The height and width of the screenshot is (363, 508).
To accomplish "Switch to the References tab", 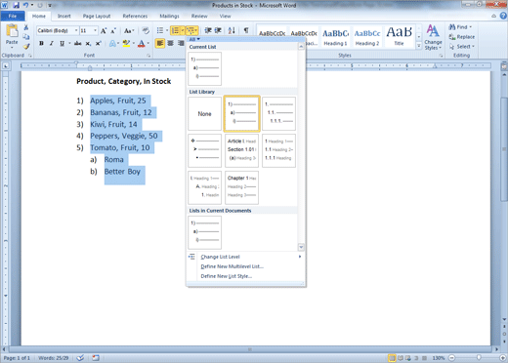I will (135, 16).
